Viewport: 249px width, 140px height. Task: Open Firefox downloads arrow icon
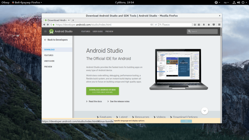(x=204, y=25)
